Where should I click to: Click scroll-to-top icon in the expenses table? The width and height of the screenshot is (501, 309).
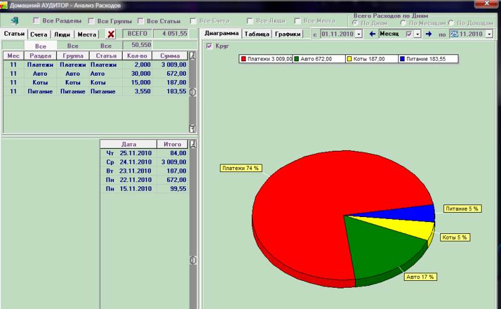[x=193, y=56]
